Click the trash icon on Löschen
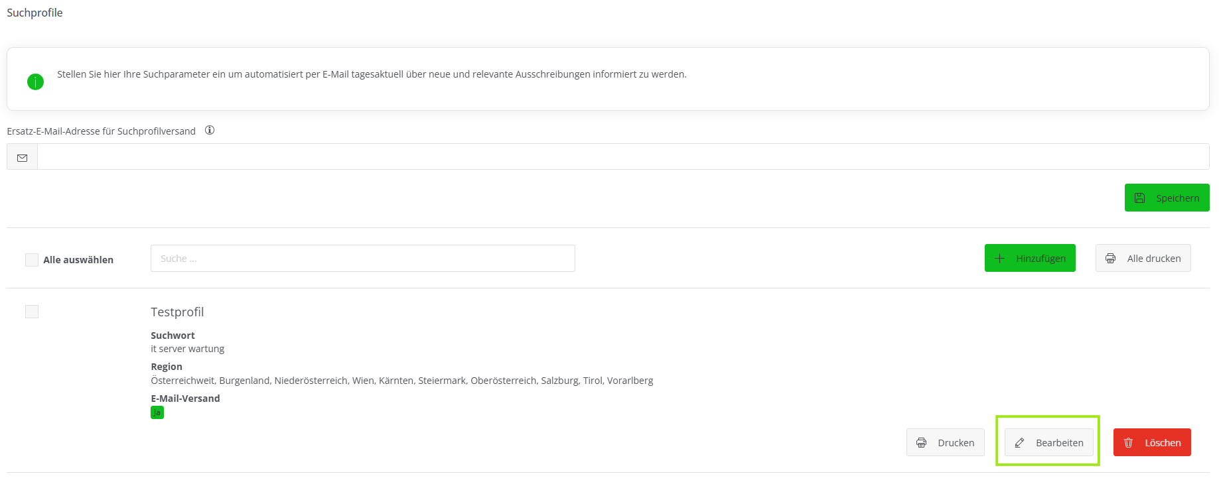Image resolution: width=1219 pixels, height=492 pixels. [x=1129, y=443]
